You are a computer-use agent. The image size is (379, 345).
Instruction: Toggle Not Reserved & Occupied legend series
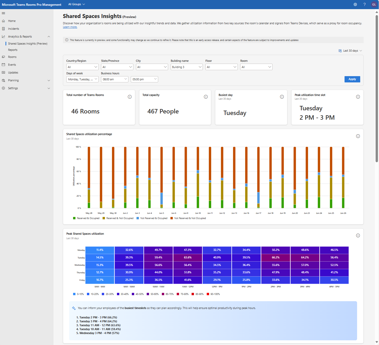(152, 218)
